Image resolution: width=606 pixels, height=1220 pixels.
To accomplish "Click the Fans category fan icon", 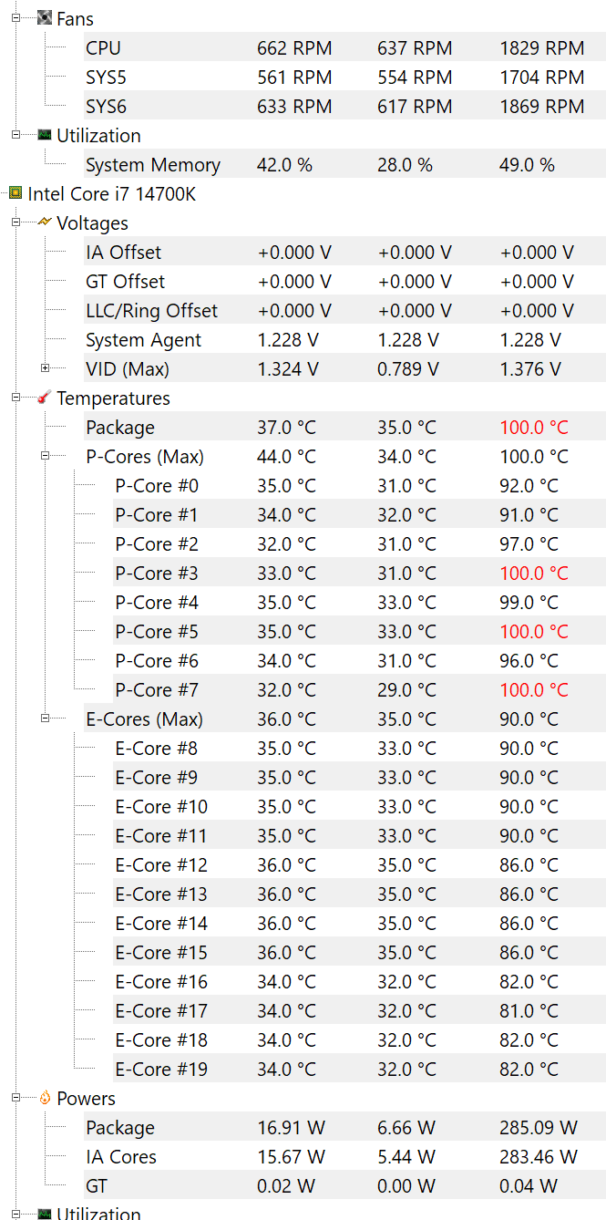I will [x=45, y=18].
